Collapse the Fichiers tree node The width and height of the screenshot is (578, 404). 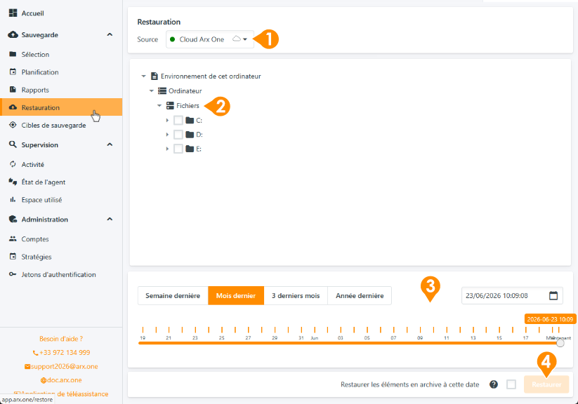[159, 106]
